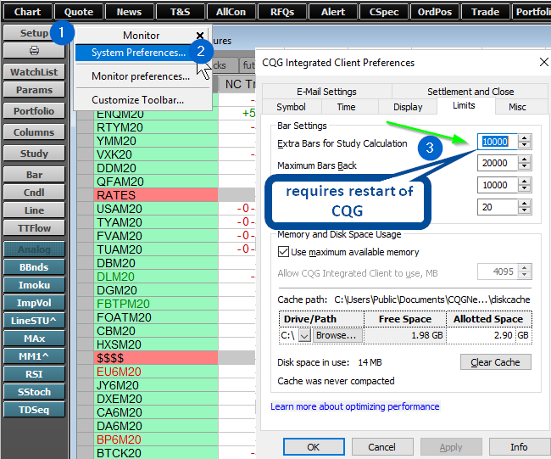Add ImpVol study button
The height and width of the screenshot is (459, 551).
34,303
